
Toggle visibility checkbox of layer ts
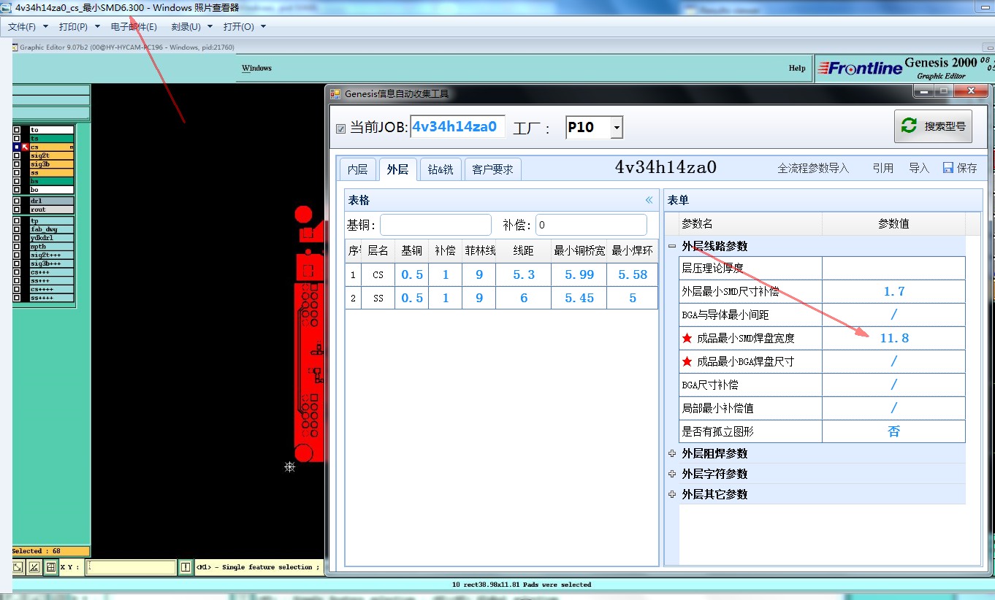pyautogui.click(x=17, y=139)
